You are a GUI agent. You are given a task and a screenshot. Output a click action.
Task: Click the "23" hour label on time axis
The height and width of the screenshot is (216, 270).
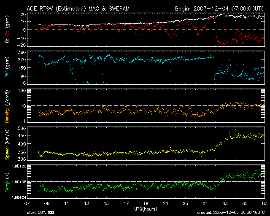pos(186,204)
